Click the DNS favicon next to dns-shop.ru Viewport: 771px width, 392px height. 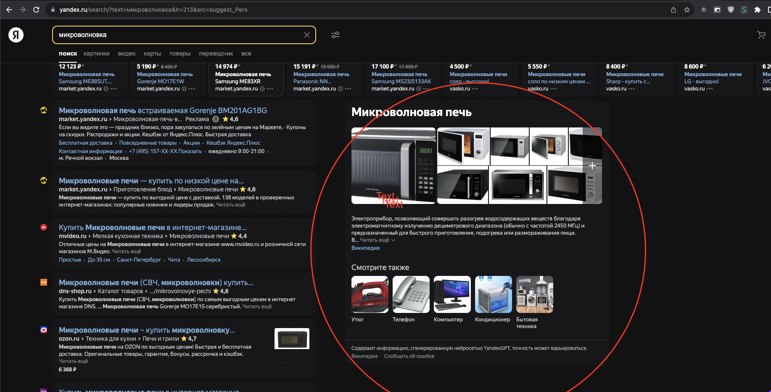click(x=44, y=282)
